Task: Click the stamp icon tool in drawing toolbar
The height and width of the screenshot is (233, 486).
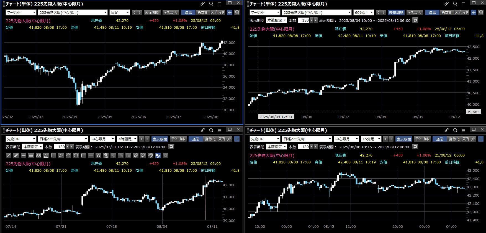Action: (106, 155)
